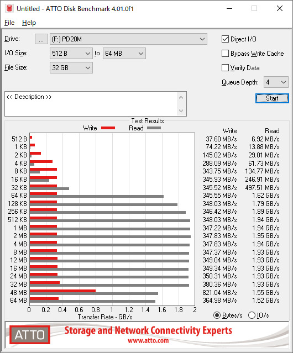The width and height of the screenshot is (293, 353).
Task: Click the 364.98 MB/s write value
Action: [219, 301]
